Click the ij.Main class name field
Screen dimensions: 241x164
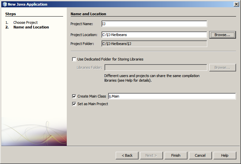pos(172,96)
